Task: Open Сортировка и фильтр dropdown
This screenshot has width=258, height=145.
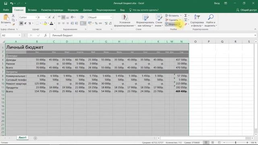Action: click(x=197, y=21)
